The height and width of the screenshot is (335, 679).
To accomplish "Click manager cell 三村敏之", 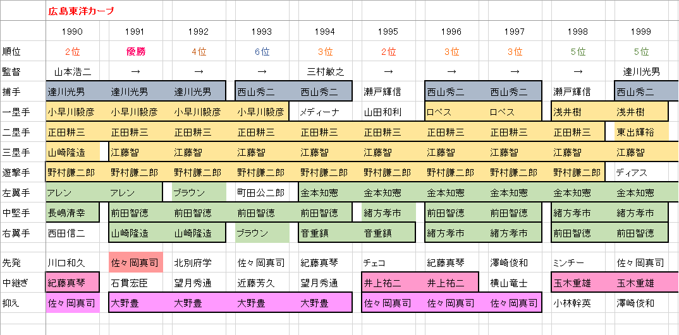I will coord(325,72).
